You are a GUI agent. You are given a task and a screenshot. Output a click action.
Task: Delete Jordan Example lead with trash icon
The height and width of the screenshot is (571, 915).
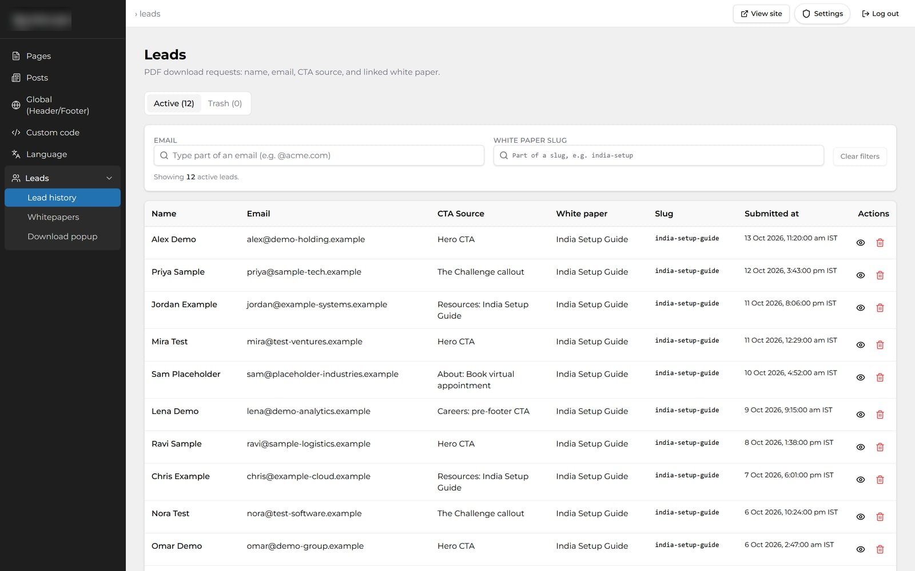coord(880,308)
